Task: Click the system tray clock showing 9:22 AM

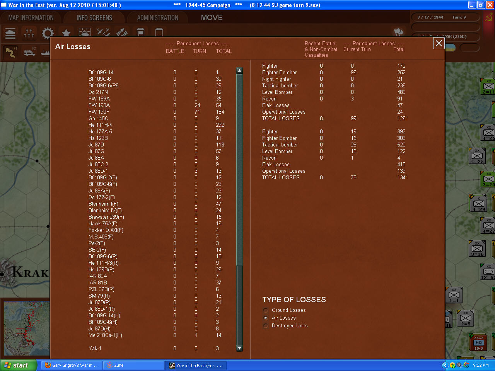Action: click(481, 365)
